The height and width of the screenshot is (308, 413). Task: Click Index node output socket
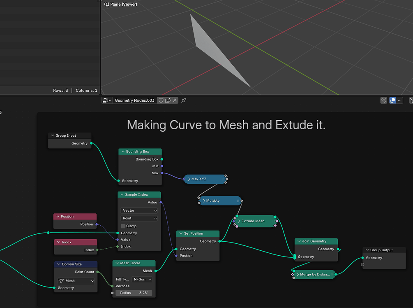click(97, 250)
